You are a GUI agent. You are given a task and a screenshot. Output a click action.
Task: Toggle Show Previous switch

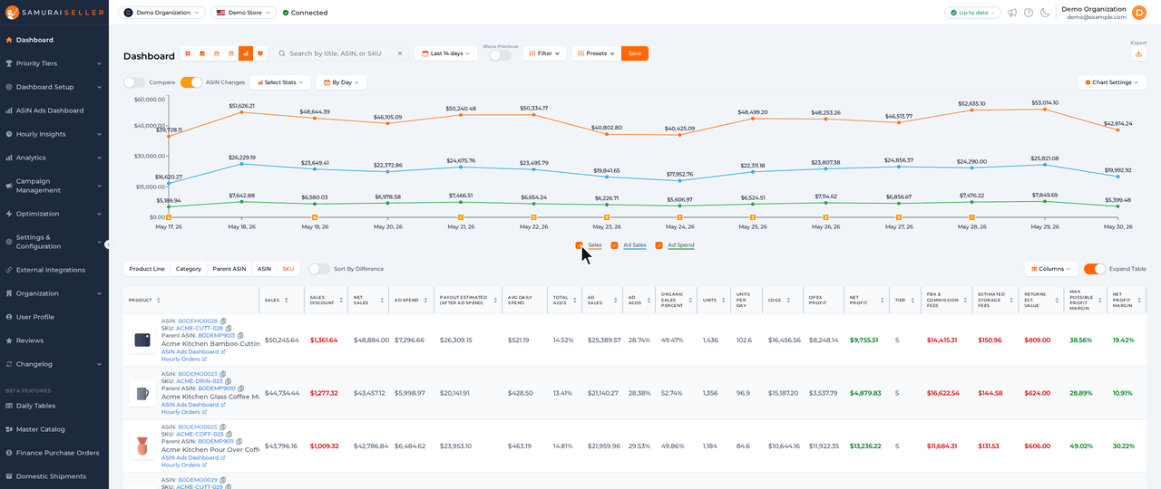(x=500, y=55)
